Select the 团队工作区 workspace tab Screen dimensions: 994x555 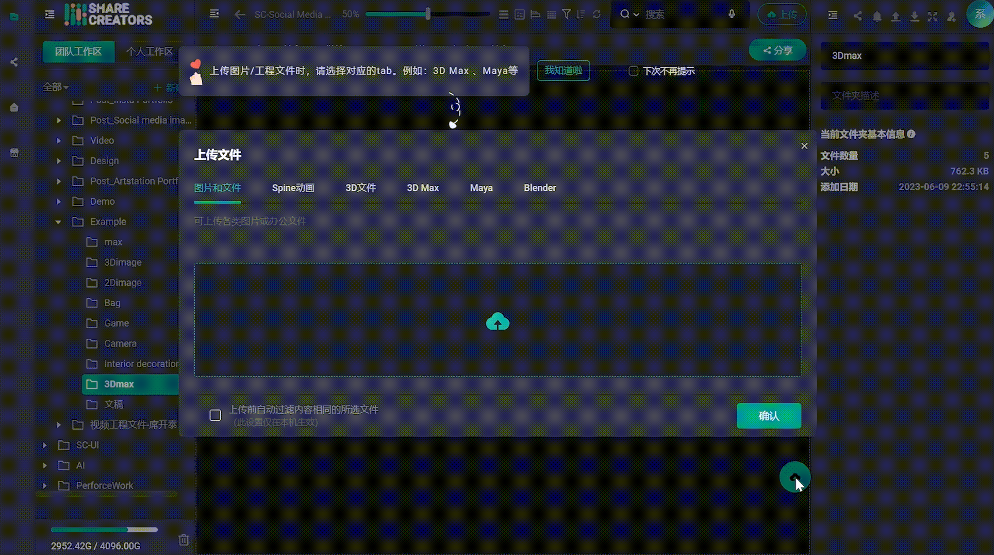(78, 52)
